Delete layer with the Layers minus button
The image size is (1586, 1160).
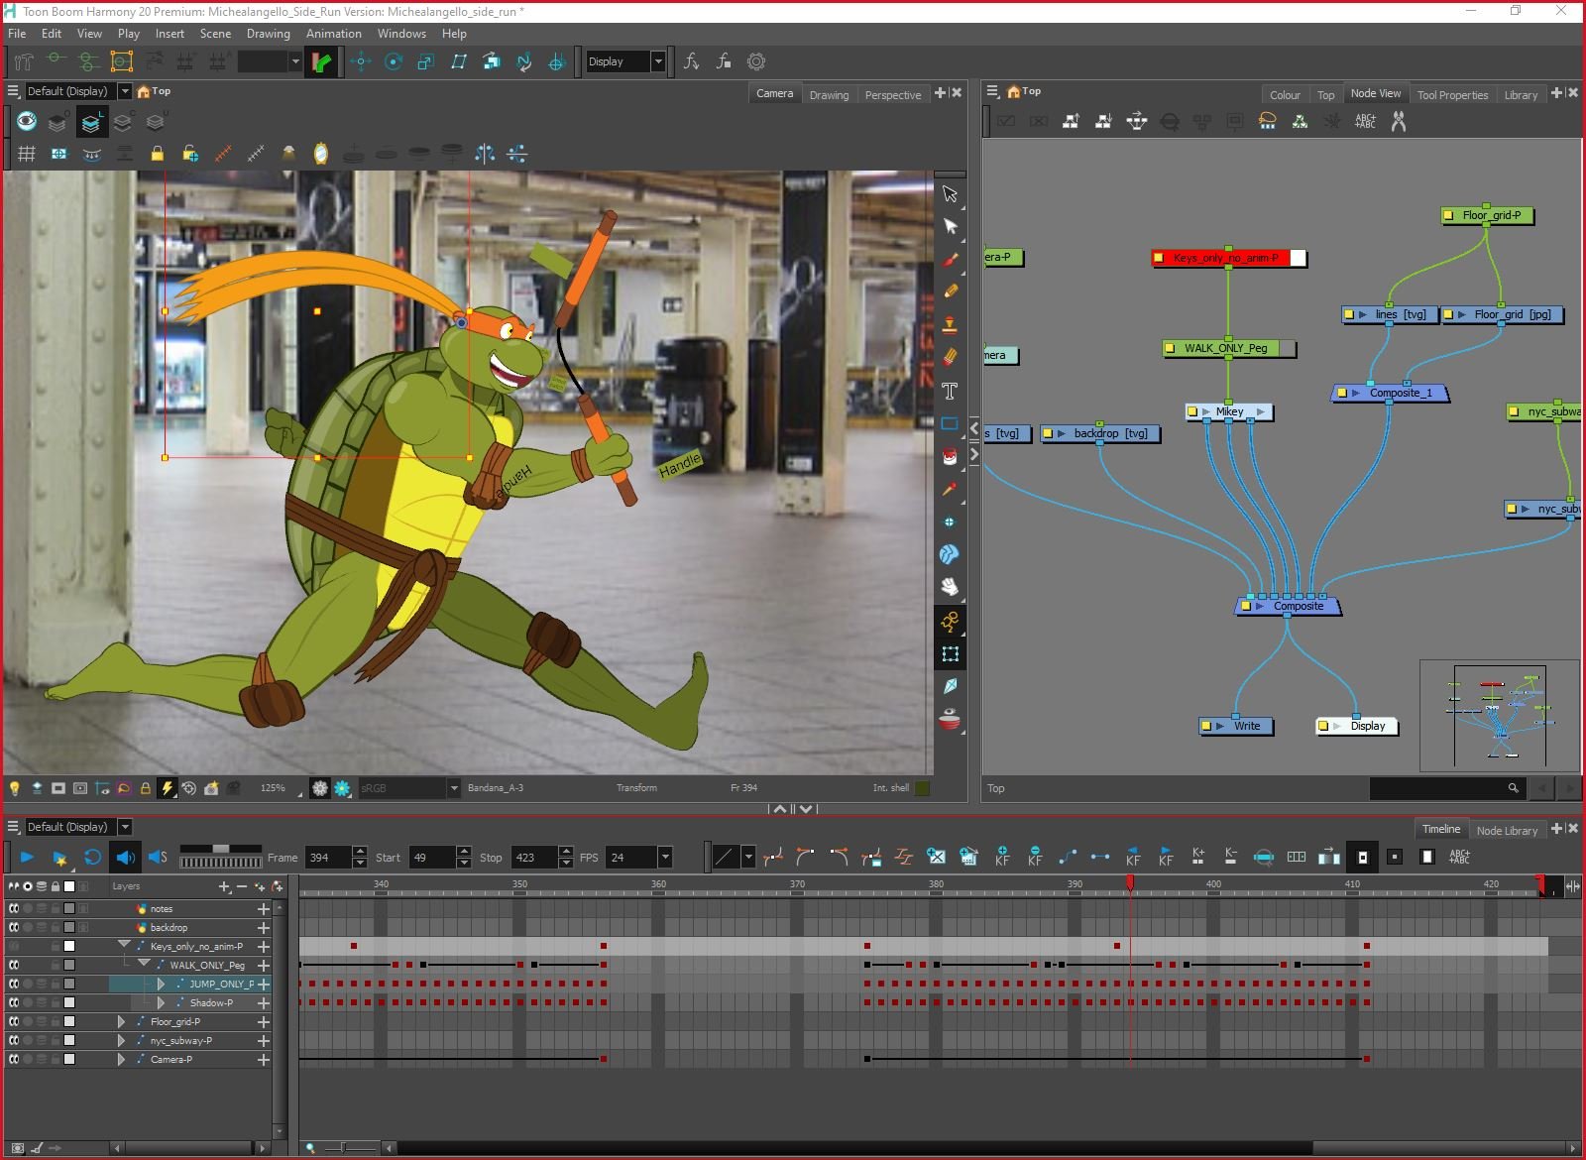tap(242, 886)
